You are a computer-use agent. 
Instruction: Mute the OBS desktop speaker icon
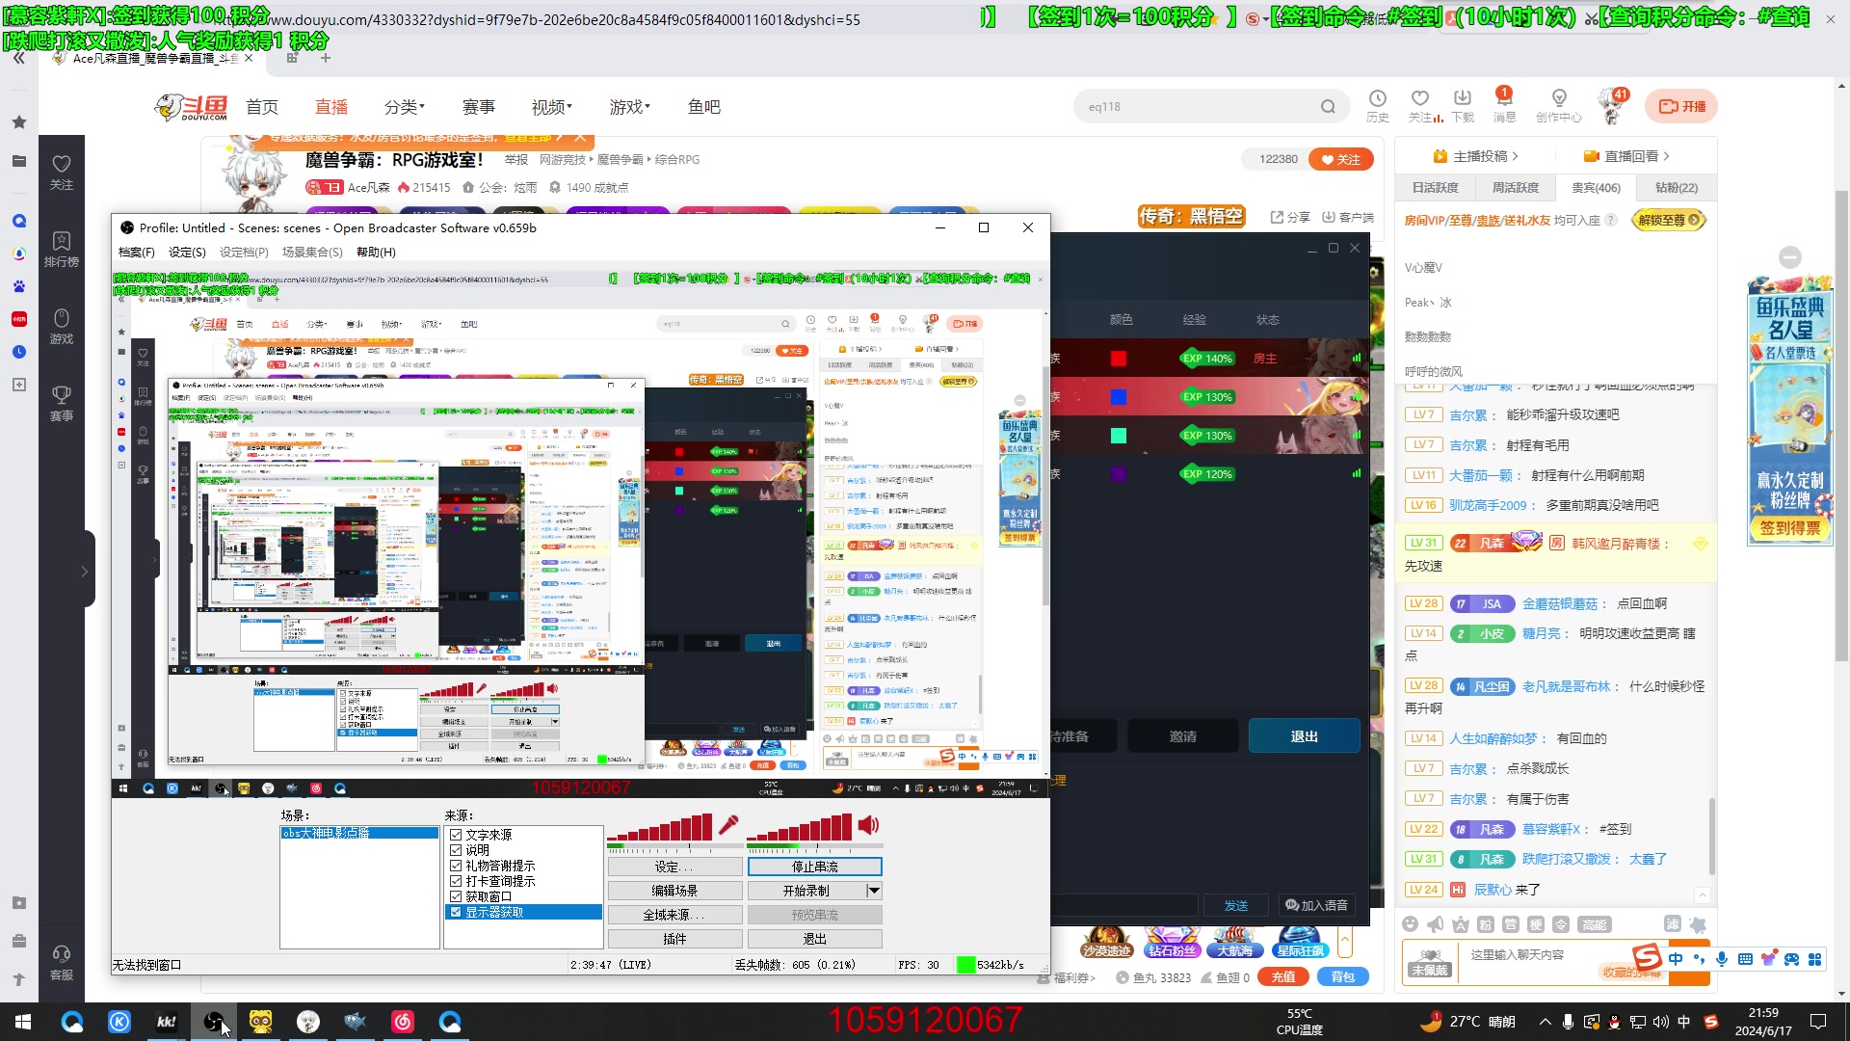868,825
